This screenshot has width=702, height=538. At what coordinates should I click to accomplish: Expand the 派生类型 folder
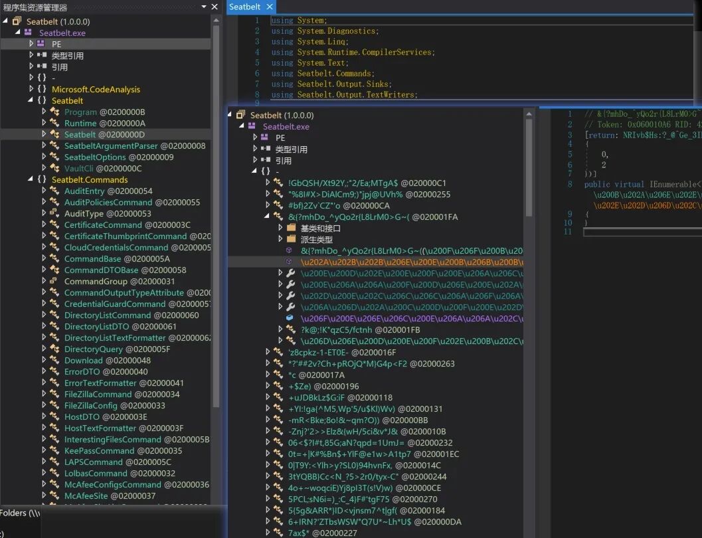click(x=280, y=238)
